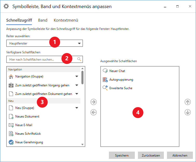Click the envelope icon for Neue E-Mail

pos(11,125)
